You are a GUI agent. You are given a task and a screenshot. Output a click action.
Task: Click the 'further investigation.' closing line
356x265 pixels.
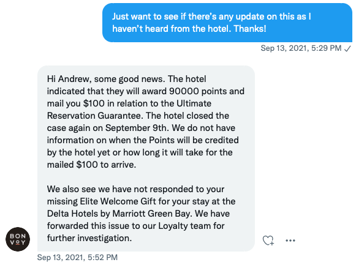pyautogui.click(x=89, y=238)
